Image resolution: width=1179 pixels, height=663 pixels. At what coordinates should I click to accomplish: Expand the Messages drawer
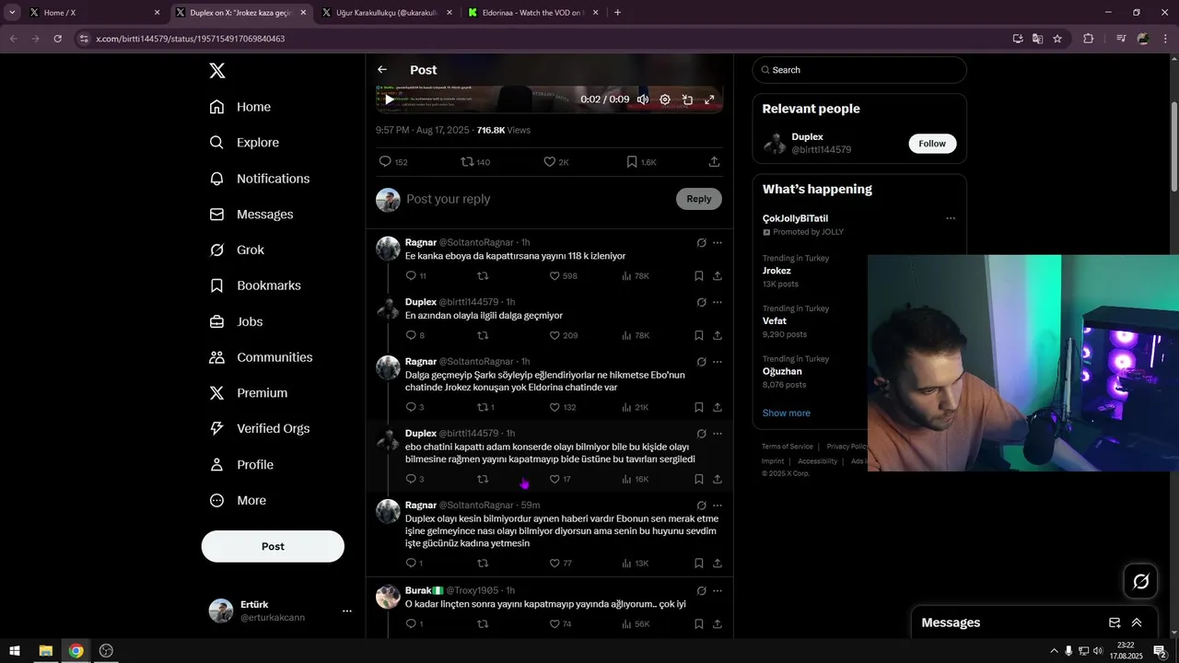click(x=1137, y=622)
